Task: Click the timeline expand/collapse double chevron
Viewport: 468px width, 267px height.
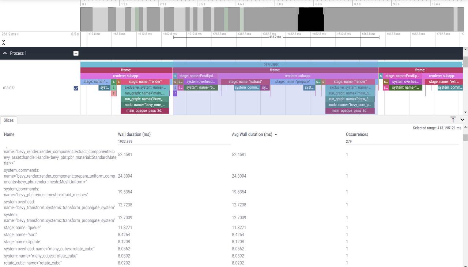Action: click(x=4, y=42)
